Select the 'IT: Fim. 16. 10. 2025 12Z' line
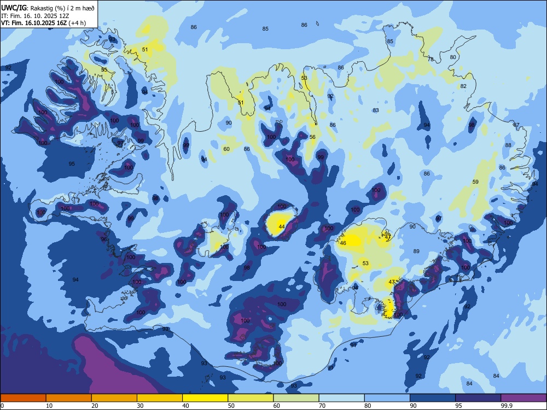 coord(35,16)
